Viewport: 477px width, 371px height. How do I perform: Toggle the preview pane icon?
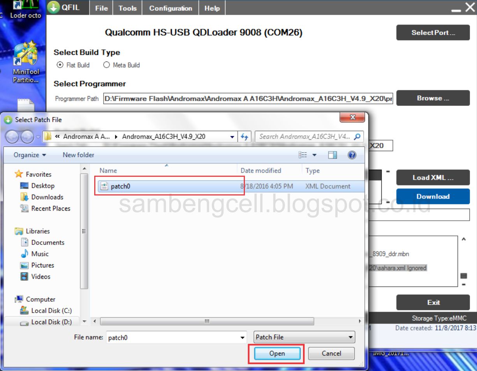point(332,155)
